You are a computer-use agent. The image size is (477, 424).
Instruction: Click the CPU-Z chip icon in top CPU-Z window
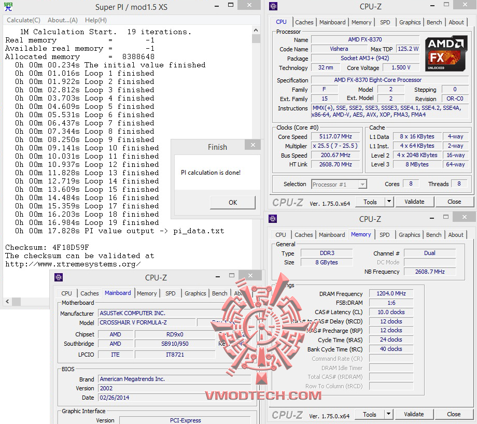tap(273, 6)
